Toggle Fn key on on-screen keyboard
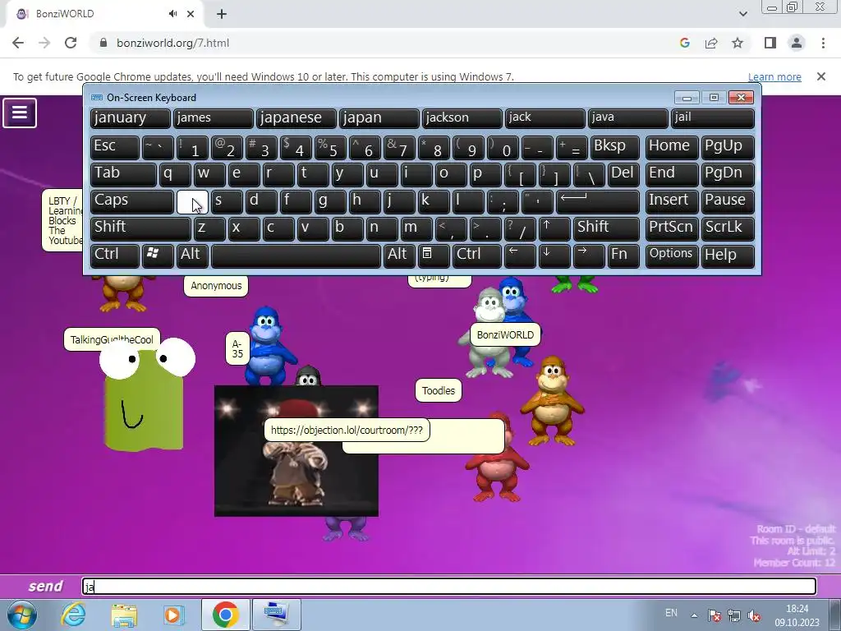The height and width of the screenshot is (631, 841). pos(623,255)
